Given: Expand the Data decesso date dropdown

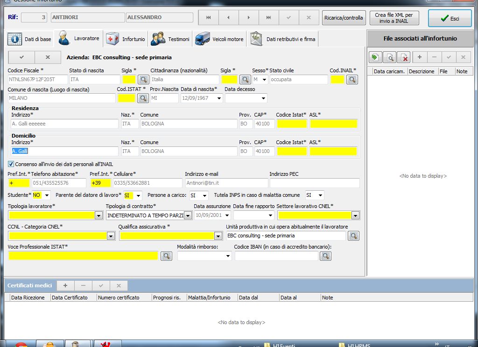Looking at the screenshot, I should [263, 98].
